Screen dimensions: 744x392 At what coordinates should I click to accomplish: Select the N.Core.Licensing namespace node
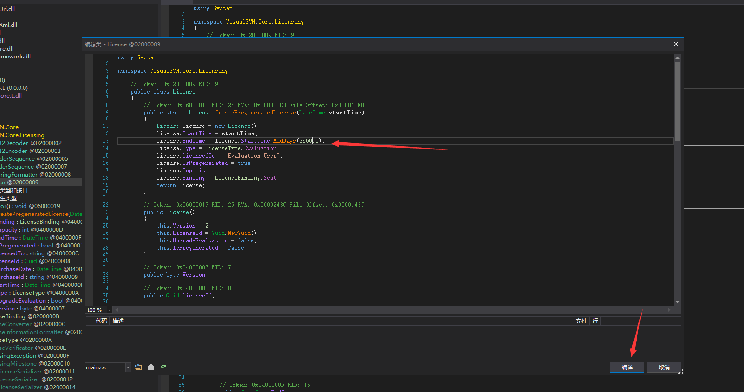22,135
